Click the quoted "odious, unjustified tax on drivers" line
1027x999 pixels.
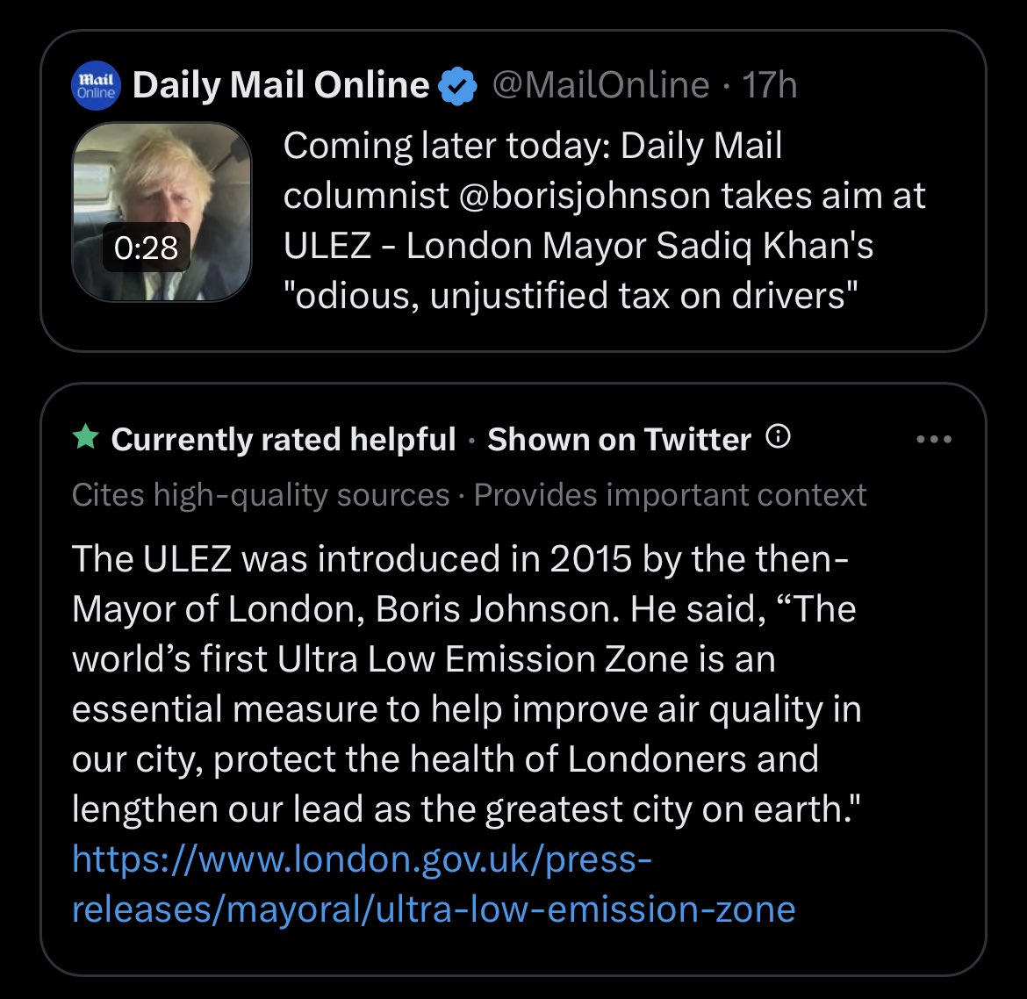click(x=570, y=296)
